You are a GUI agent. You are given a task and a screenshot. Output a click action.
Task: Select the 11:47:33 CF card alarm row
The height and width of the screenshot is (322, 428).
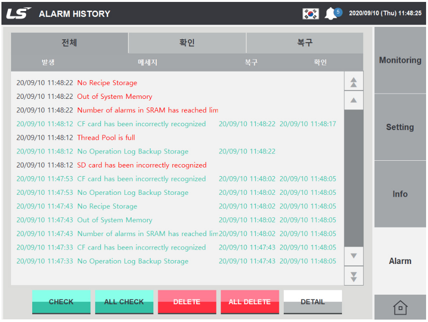pyautogui.click(x=177, y=247)
